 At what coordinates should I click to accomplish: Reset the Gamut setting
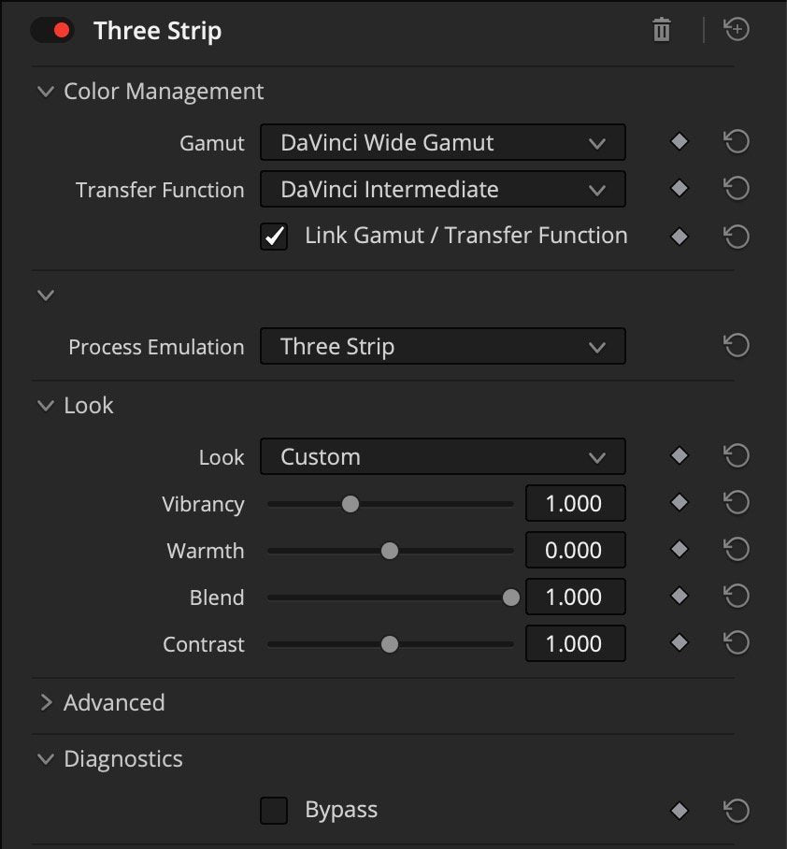coord(737,142)
